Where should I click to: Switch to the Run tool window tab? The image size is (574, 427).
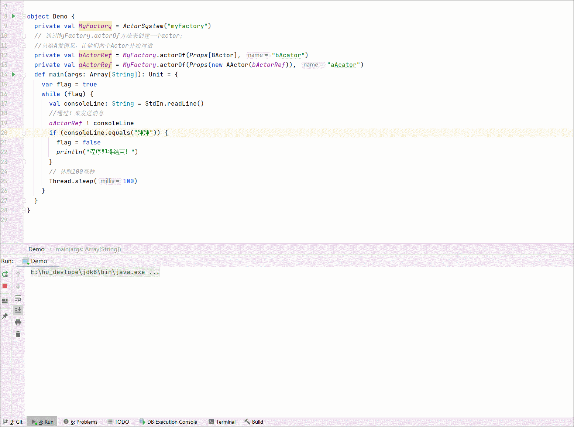tap(42, 422)
